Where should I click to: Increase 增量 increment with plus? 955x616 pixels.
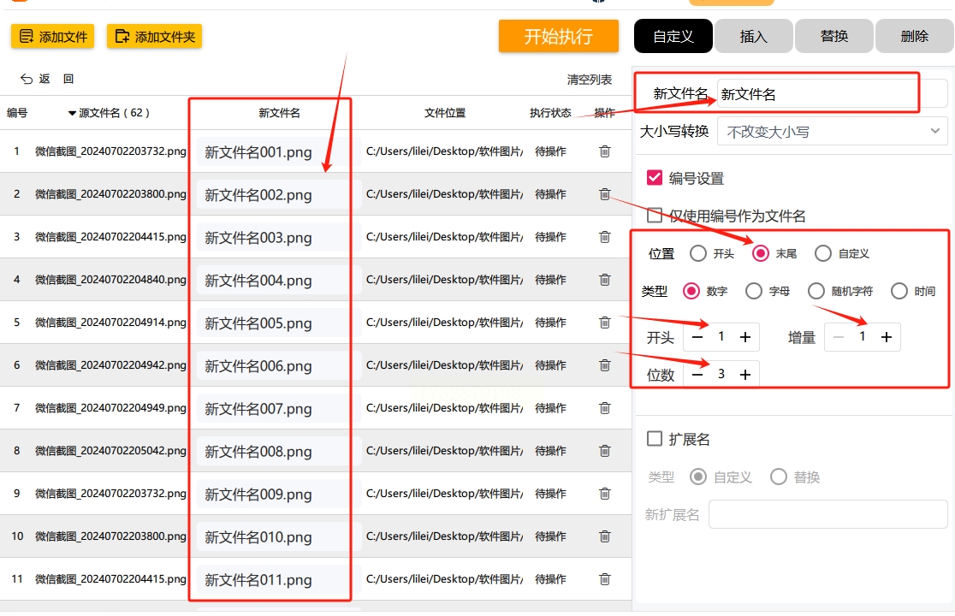coord(887,337)
